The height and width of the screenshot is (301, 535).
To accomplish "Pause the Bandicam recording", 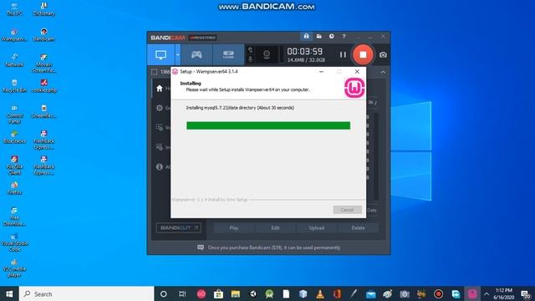I will [x=343, y=54].
